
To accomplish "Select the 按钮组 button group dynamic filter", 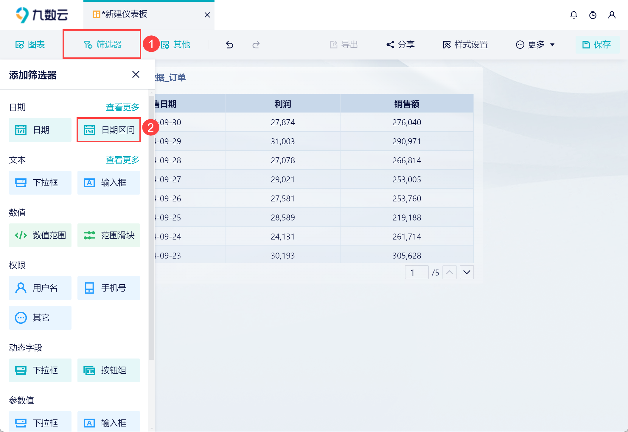I will (x=108, y=370).
